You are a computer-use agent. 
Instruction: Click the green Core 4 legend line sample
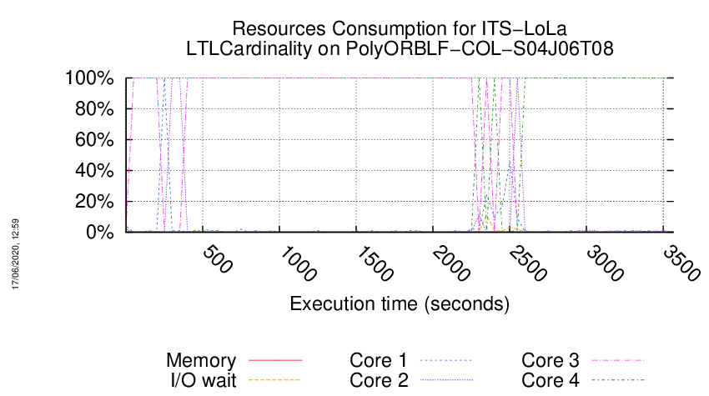pos(618,380)
